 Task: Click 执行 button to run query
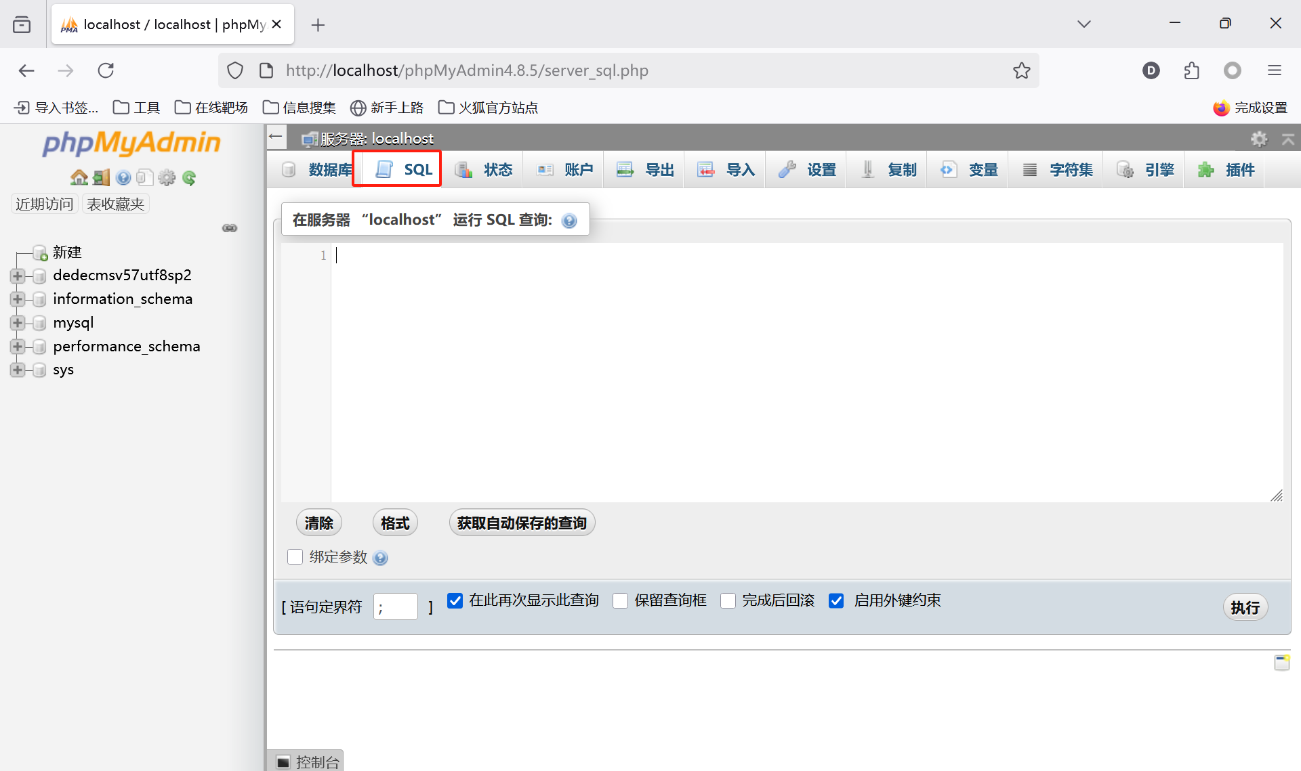(x=1245, y=607)
